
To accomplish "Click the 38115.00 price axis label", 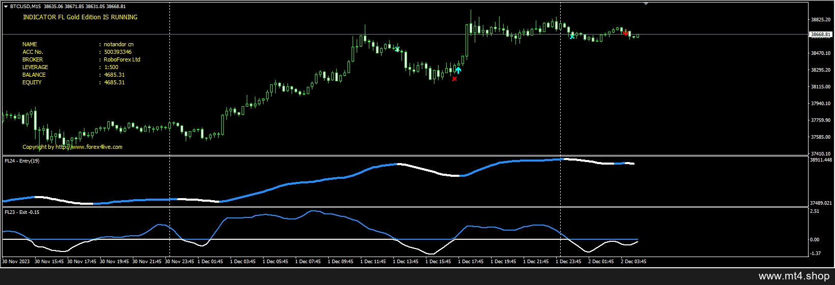I will [820, 87].
